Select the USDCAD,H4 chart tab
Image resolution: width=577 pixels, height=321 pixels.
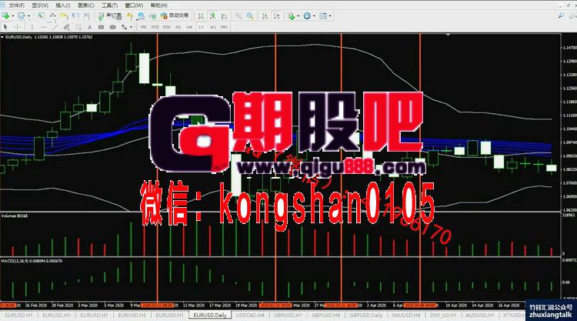250,316
